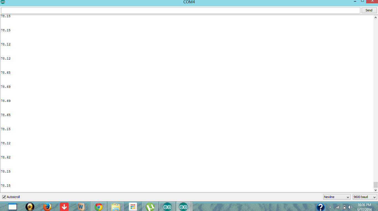Focus the serial command input field
Viewport: 378px width, 211px height.
pyautogui.click(x=180, y=10)
